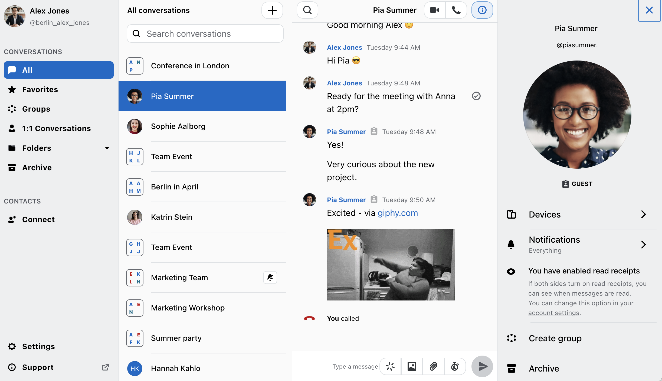Select the Pia Summer conversation
The width and height of the screenshot is (662, 381).
202,96
